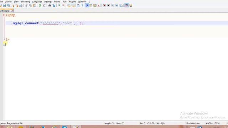This screenshot has width=228, height=128.
Task: Click the green Undo arrow icon
Action: tap(40, 6)
